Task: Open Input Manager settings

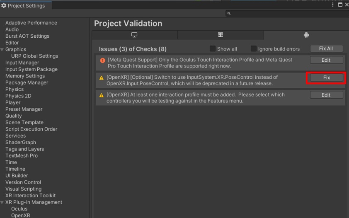Action: click(x=22, y=63)
